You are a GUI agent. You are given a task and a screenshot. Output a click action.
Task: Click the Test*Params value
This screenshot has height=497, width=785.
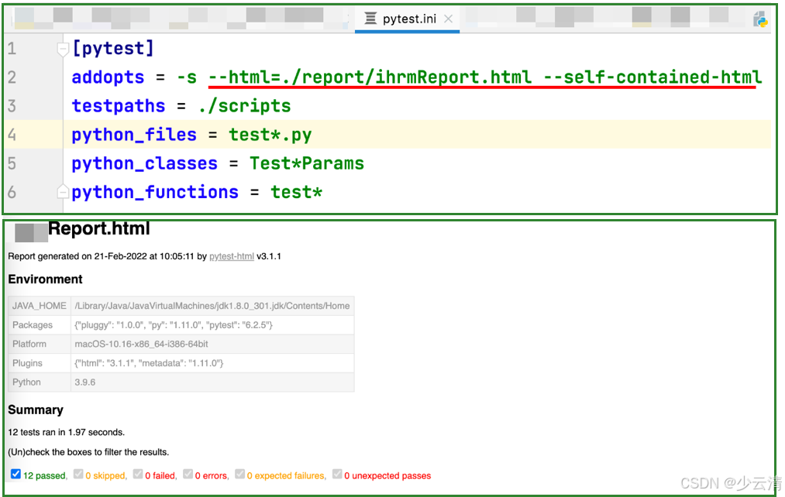tap(307, 163)
